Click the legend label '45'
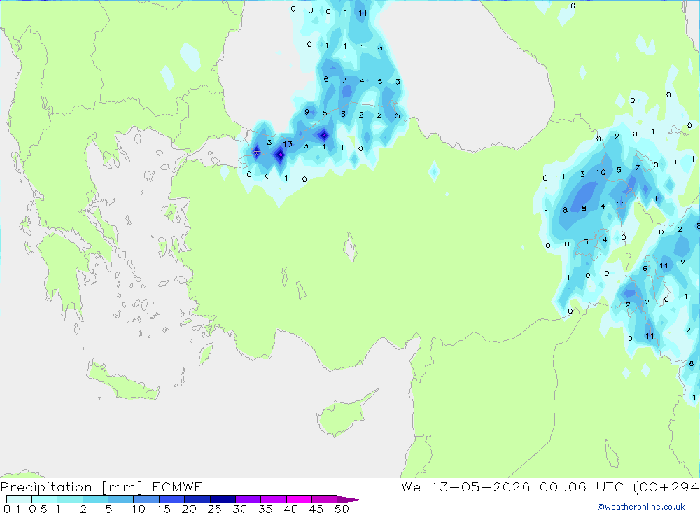The height and width of the screenshot is (513, 700). (316, 509)
